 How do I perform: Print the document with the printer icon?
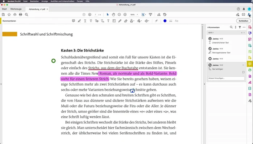21,15
